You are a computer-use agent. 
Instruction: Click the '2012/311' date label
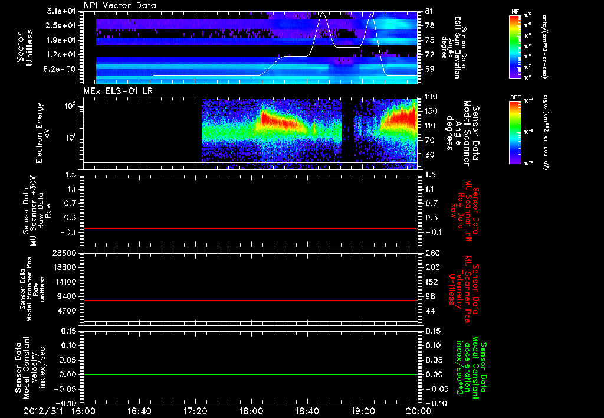43,411
